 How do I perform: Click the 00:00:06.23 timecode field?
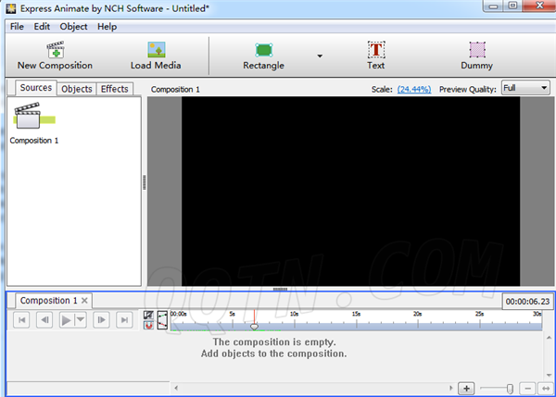[527, 302]
